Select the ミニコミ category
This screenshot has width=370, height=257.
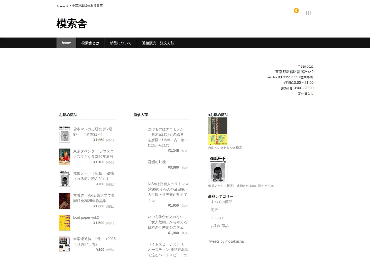[218, 218]
